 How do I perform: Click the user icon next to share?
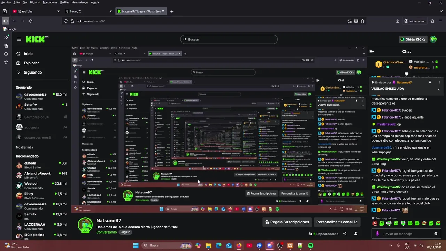pyautogui.click(x=356, y=234)
